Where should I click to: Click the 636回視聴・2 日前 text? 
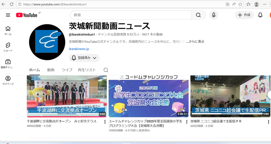[x=202, y=126]
